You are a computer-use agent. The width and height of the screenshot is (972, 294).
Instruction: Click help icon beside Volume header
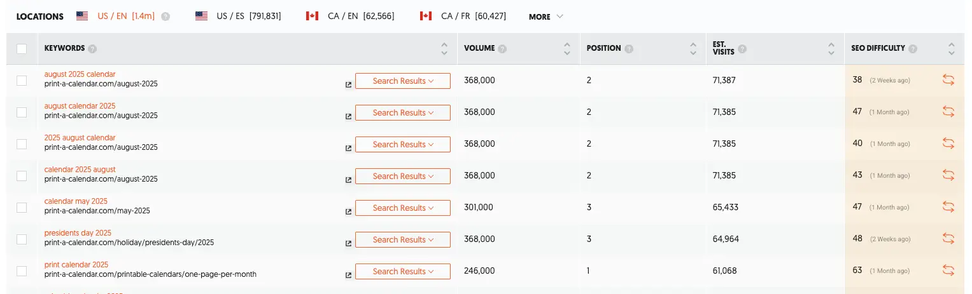point(503,49)
